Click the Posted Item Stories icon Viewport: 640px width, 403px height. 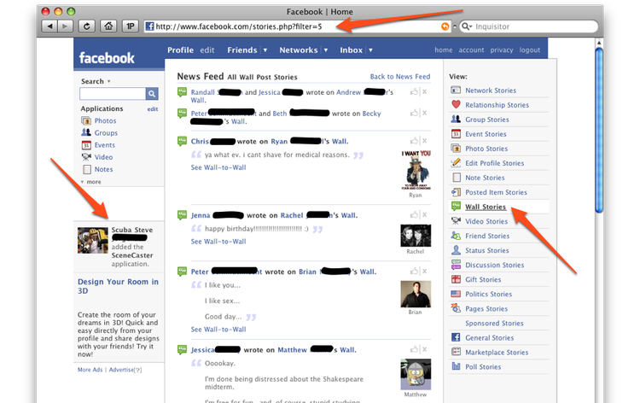(456, 192)
